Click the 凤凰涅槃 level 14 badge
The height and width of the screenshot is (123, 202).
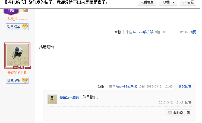click(x=17, y=80)
